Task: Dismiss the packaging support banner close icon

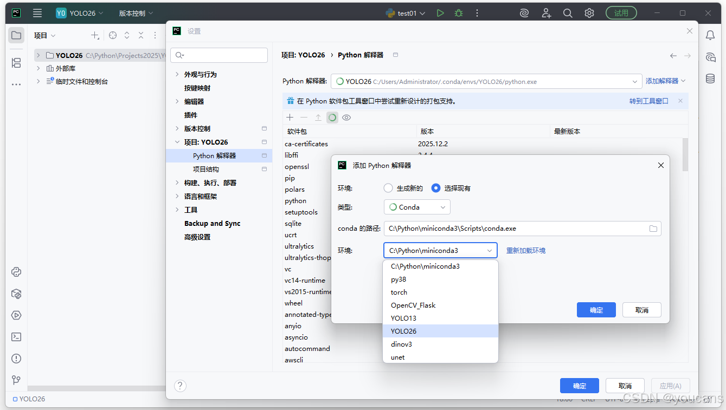Action: 681,101
